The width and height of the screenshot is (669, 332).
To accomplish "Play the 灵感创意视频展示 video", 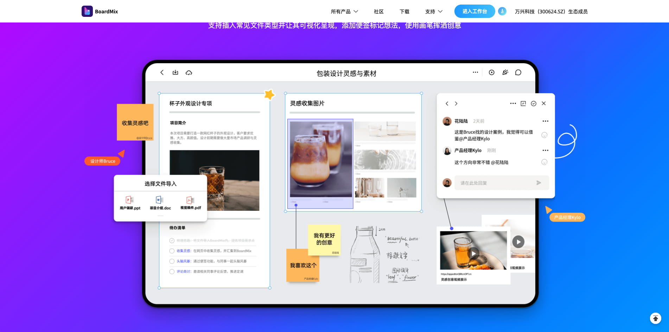I will 473,253.
